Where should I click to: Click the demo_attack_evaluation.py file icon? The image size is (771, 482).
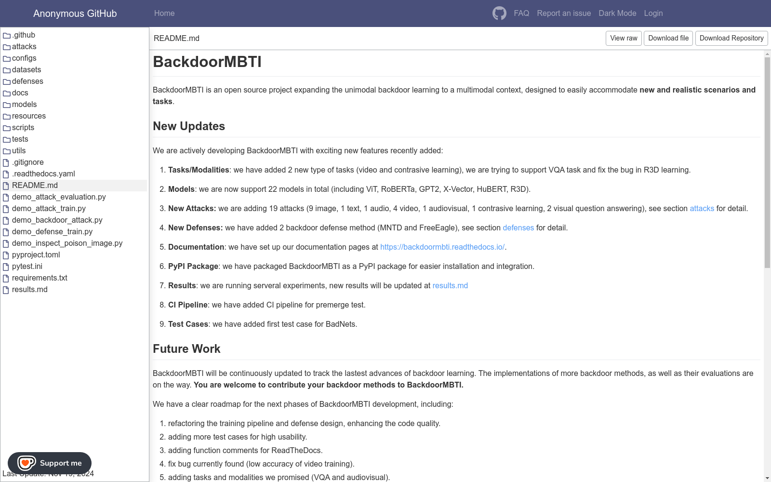[x=6, y=197]
